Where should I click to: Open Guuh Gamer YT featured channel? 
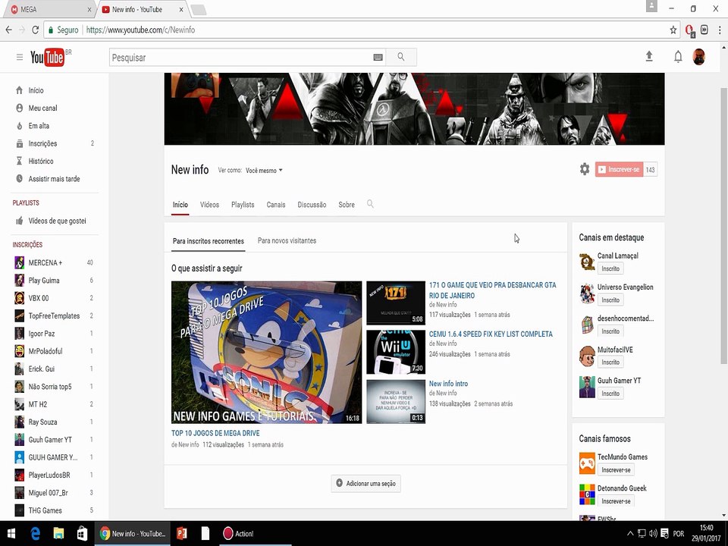coord(619,380)
